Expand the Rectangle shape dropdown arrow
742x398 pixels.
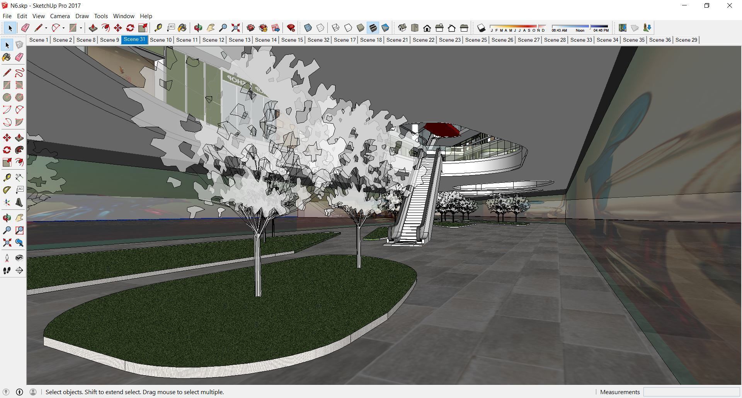[81, 28]
